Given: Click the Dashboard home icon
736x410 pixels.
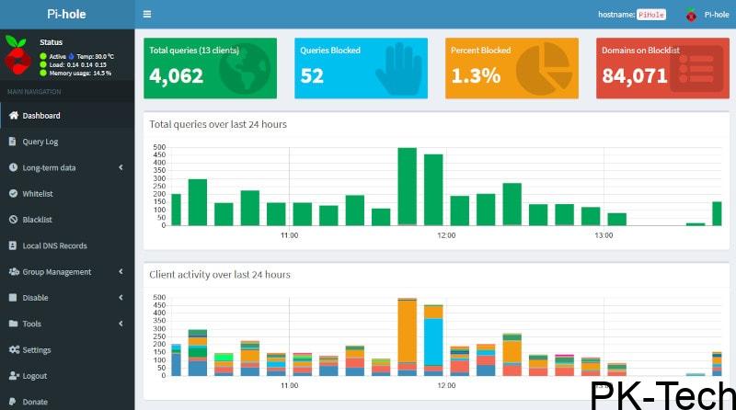Looking at the screenshot, I should (13, 116).
